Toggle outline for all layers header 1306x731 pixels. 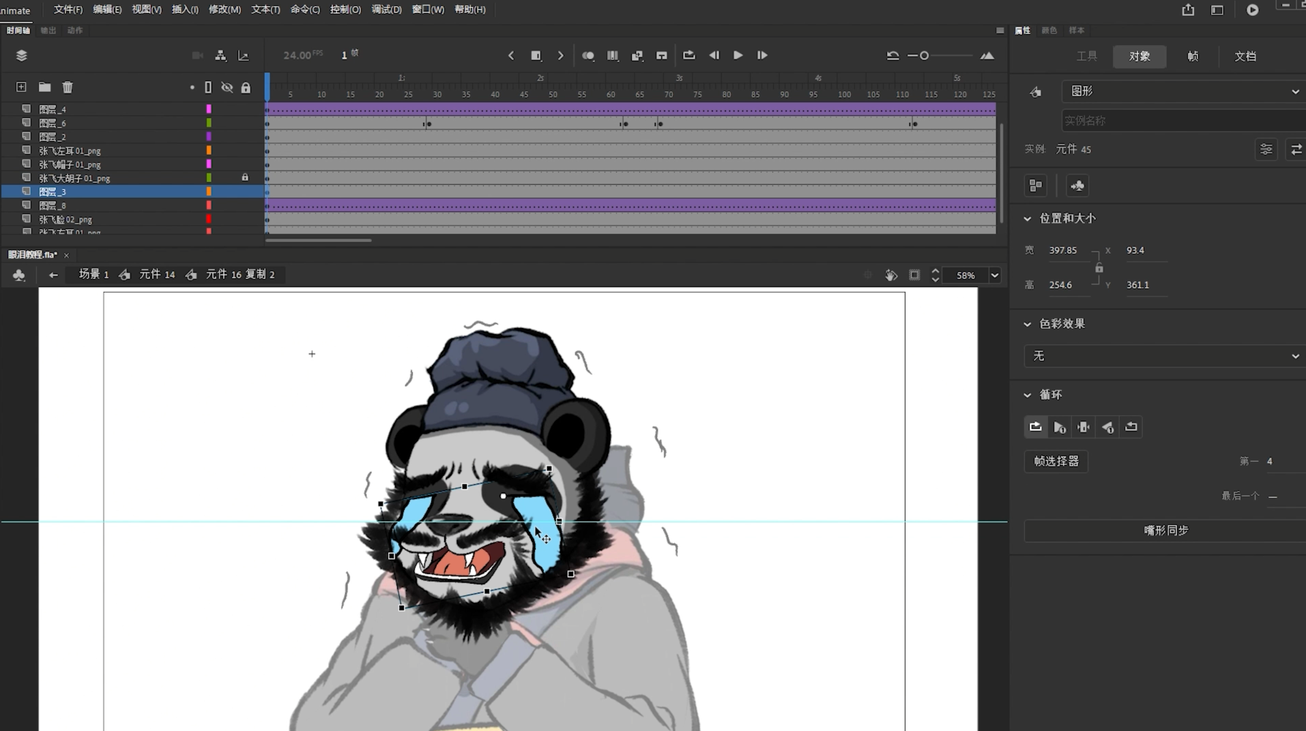pyautogui.click(x=208, y=87)
